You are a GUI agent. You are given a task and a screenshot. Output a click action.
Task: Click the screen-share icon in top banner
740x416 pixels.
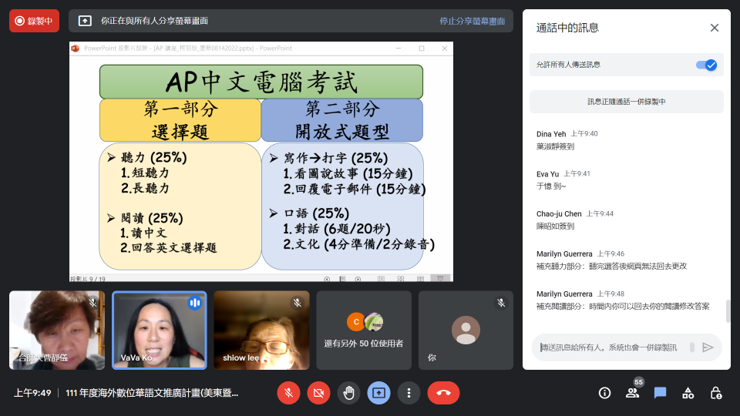85,21
